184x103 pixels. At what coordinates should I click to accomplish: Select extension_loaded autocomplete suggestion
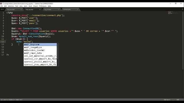(x=40, y=50)
